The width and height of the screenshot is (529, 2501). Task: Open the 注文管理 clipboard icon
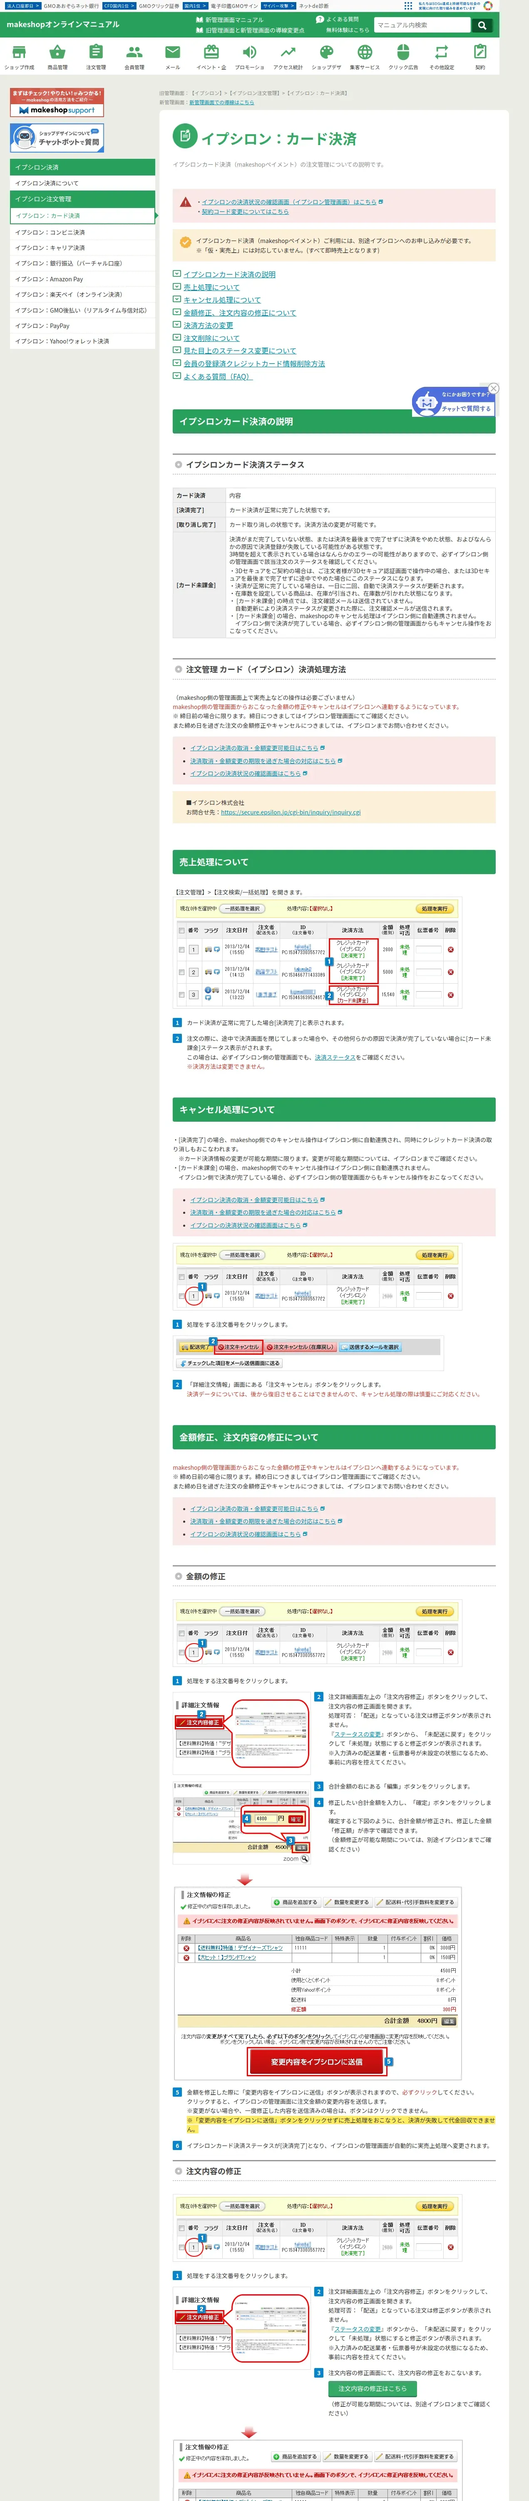click(x=96, y=57)
